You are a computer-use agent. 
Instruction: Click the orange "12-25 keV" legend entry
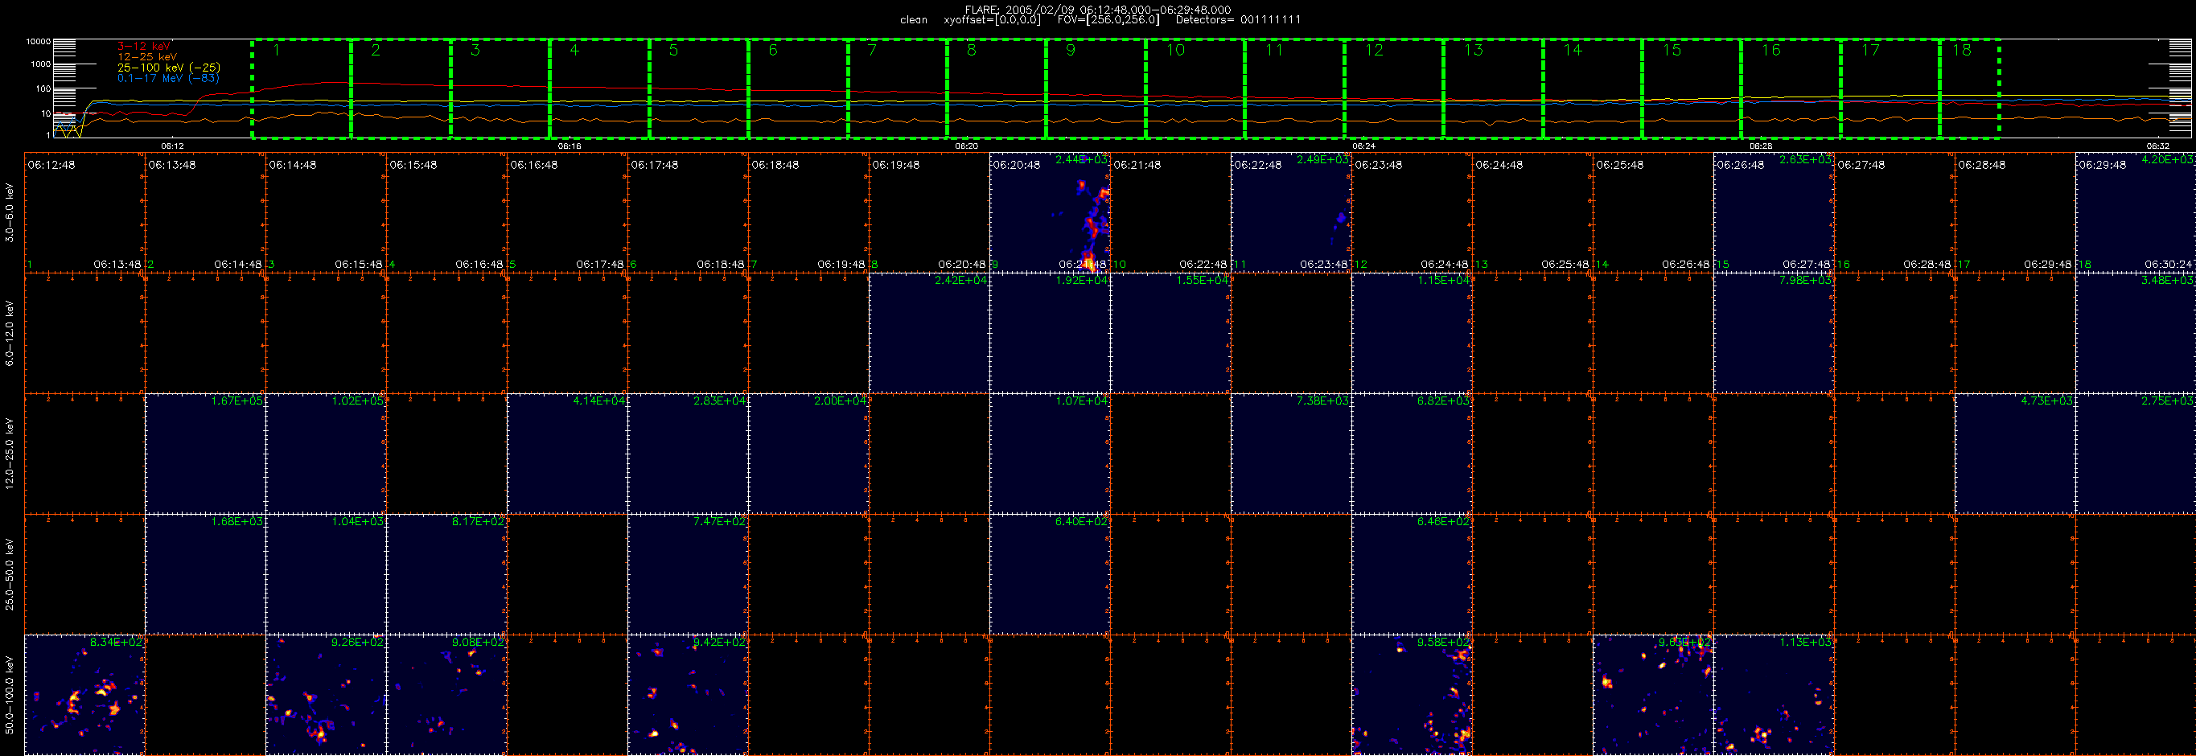tap(147, 57)
